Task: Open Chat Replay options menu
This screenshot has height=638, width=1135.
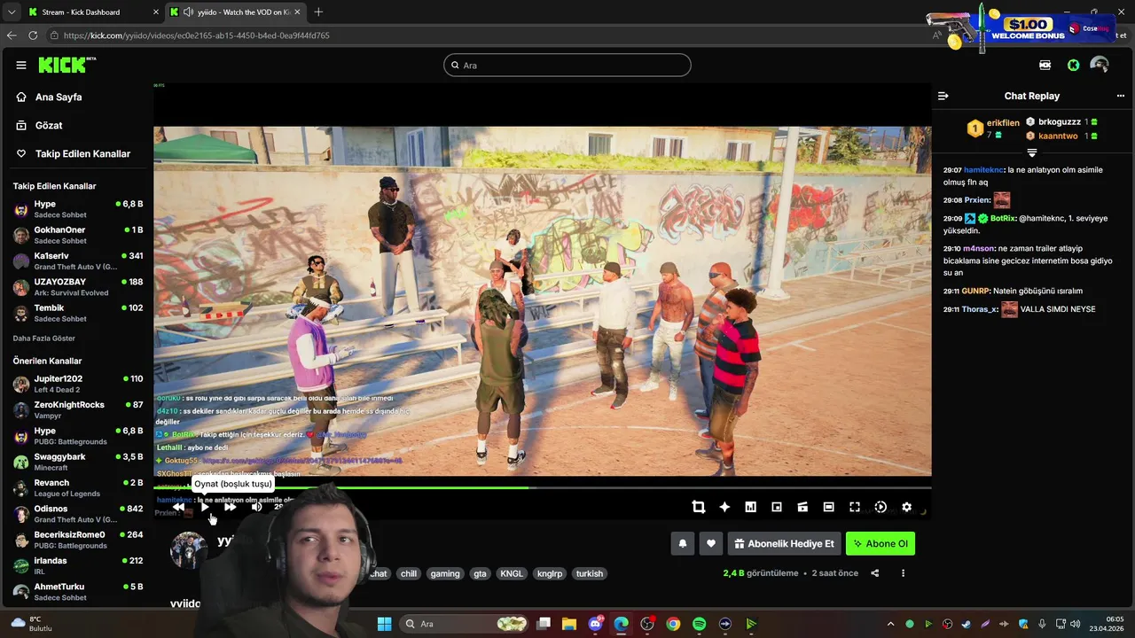Action: click(1121, 96)
